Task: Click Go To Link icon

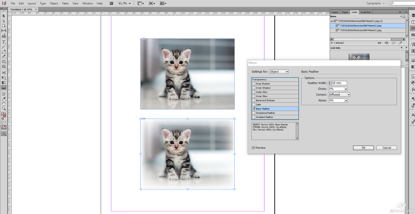Action: pos(387,43)
